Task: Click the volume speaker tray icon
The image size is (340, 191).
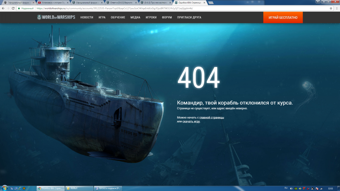Action: 292,188
